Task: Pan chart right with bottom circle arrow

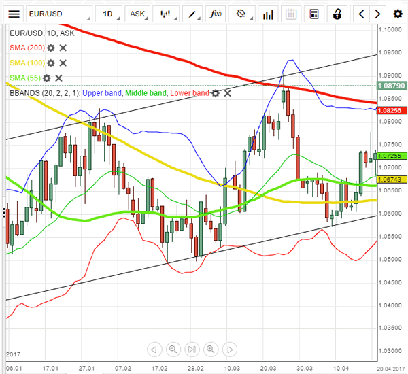Action: [x=230, y=350]
